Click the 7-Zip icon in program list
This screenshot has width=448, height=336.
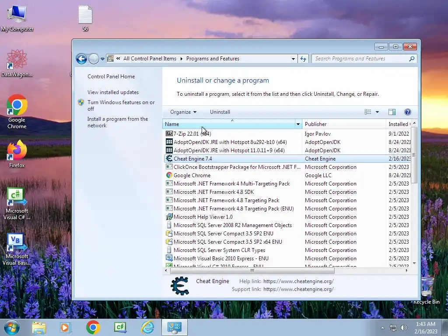(x=169, y=134)
